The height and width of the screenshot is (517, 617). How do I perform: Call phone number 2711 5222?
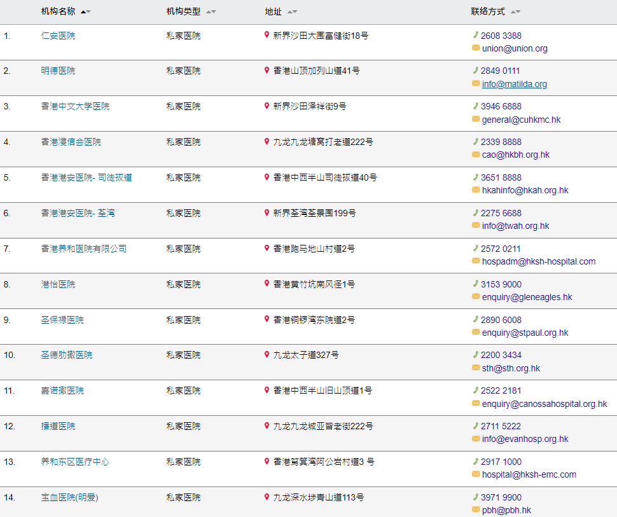pos(501,427)
